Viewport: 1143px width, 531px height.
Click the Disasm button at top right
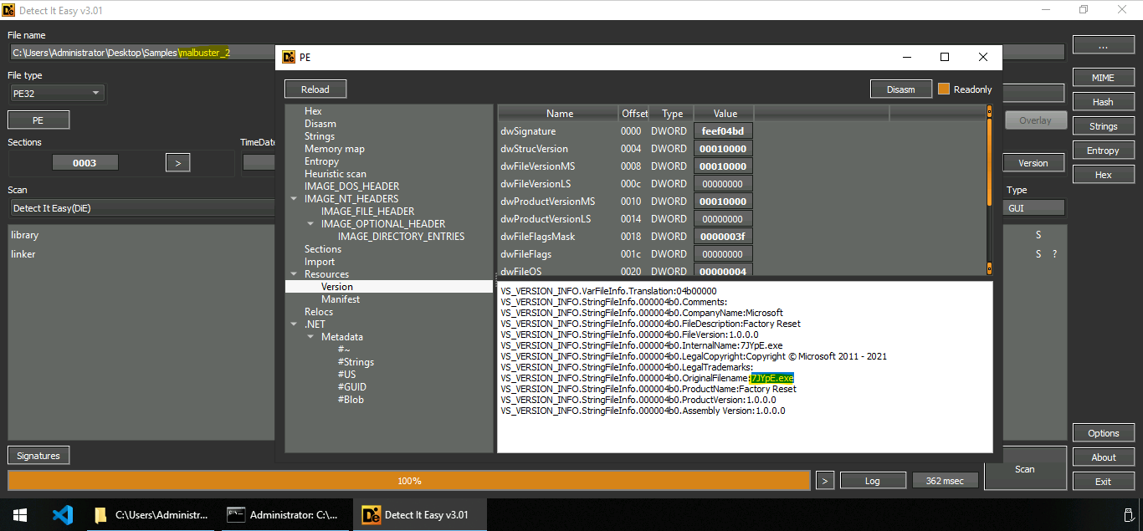tap(901, 89)
